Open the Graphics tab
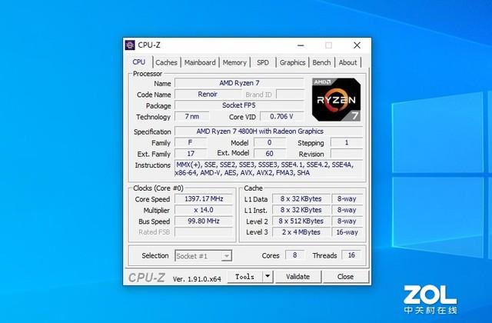This screenshot has height=323, width=492. (292, 62)
